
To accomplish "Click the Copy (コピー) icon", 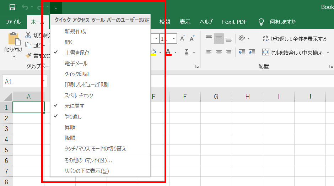I will tap(28, 45).
